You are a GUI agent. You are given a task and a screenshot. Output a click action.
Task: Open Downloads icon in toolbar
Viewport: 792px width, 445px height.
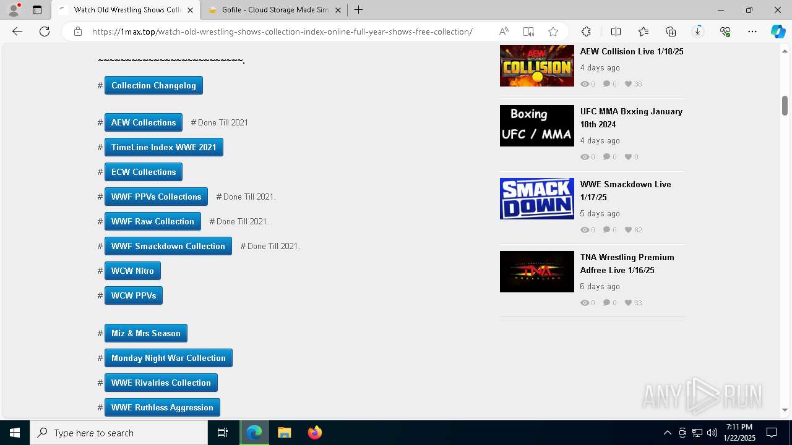point(698,32)
